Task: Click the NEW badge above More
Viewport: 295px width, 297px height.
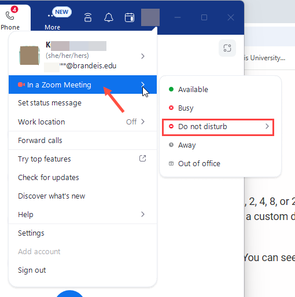Action: pyautogui.click(x=62, y=12)
